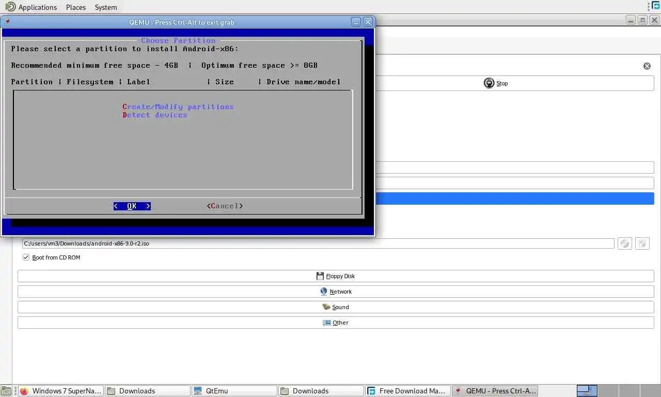Toggle Boot from CD ROM checkbox

pos(26,257)
